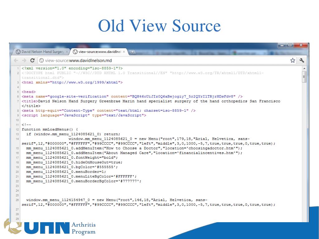Click line 12 function mmLoadMenus() text
This screenshot has height=239, width=319.
point(50,129)
